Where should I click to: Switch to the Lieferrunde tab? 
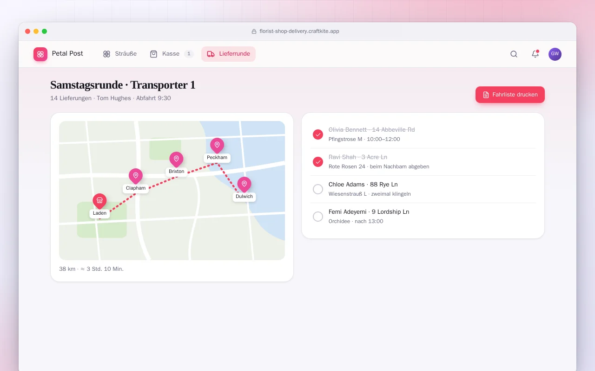pos(228,54)
